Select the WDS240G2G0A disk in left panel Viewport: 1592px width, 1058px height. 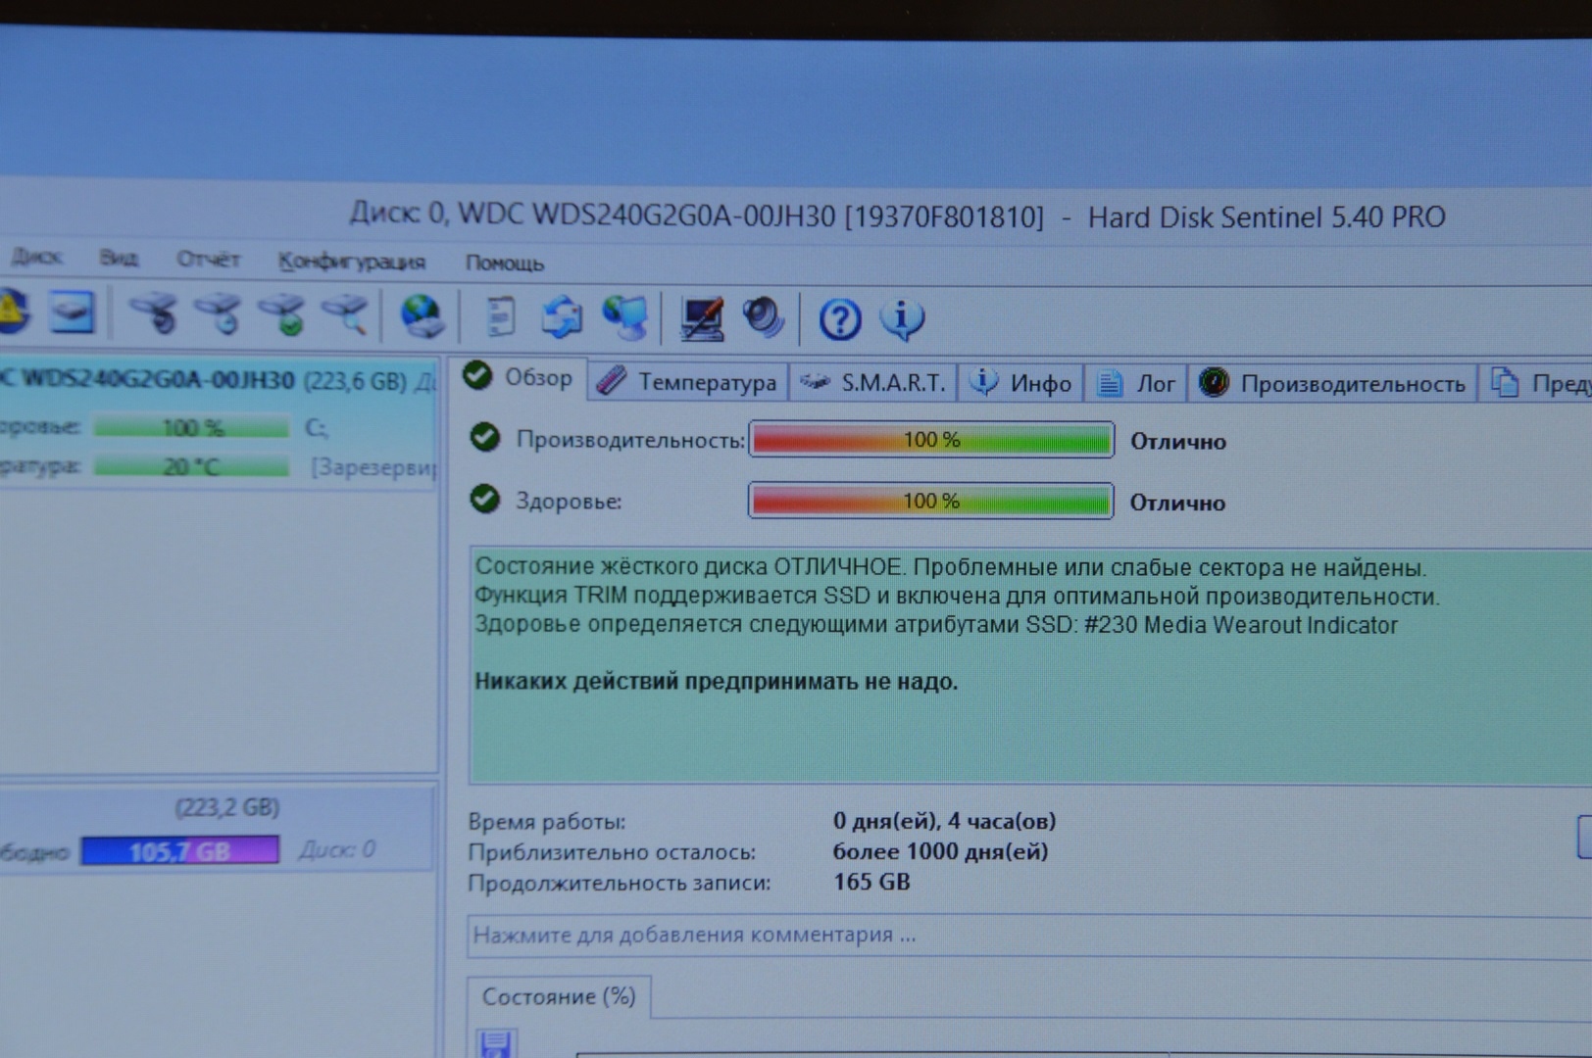pyautogui.click(x=157, y=380)
